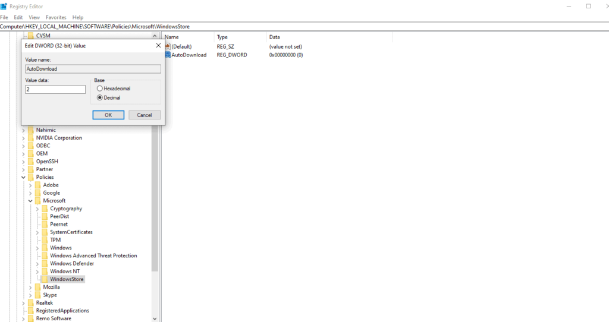Expand the Mozilla key chevron

(30, 288)
